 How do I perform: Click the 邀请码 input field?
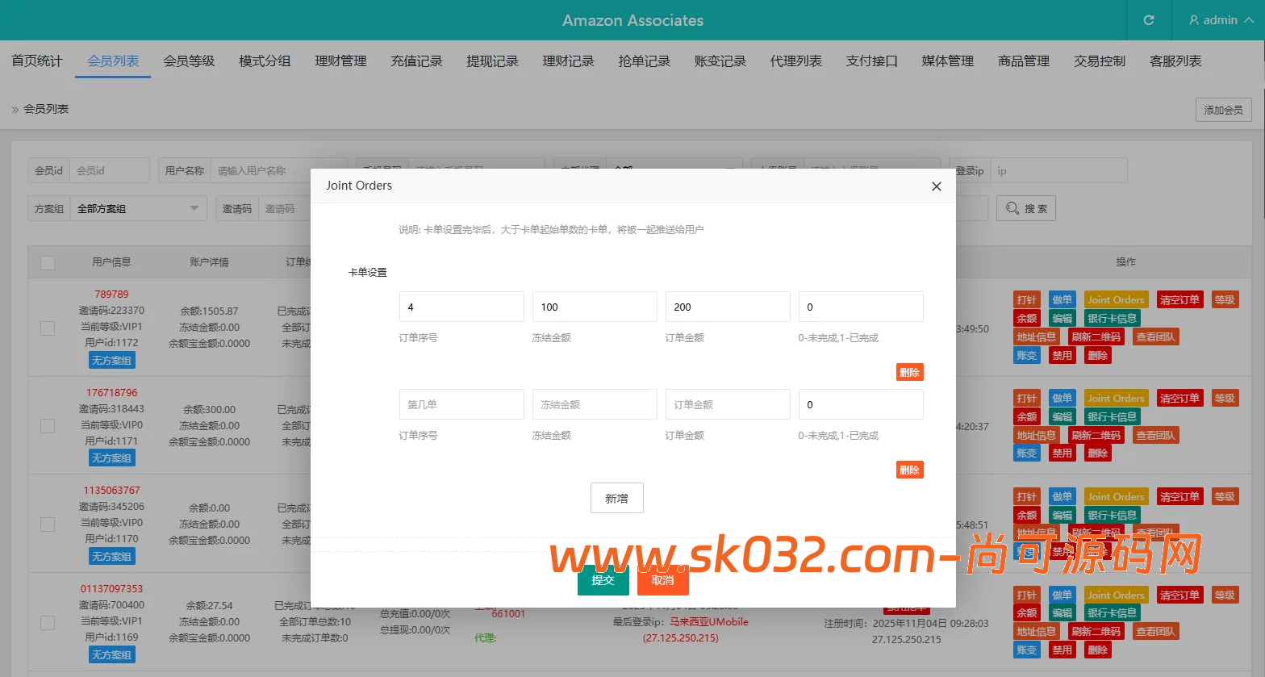(x=285, y=208)
